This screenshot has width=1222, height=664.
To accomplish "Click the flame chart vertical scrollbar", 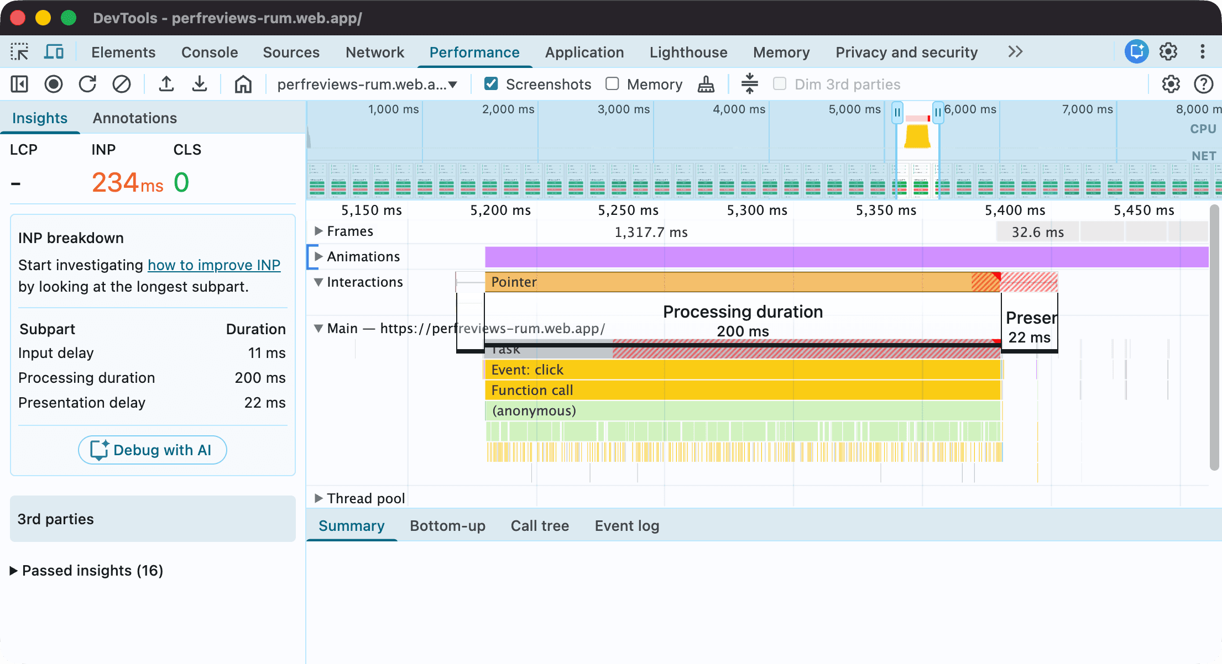I will coord(1214,338).
